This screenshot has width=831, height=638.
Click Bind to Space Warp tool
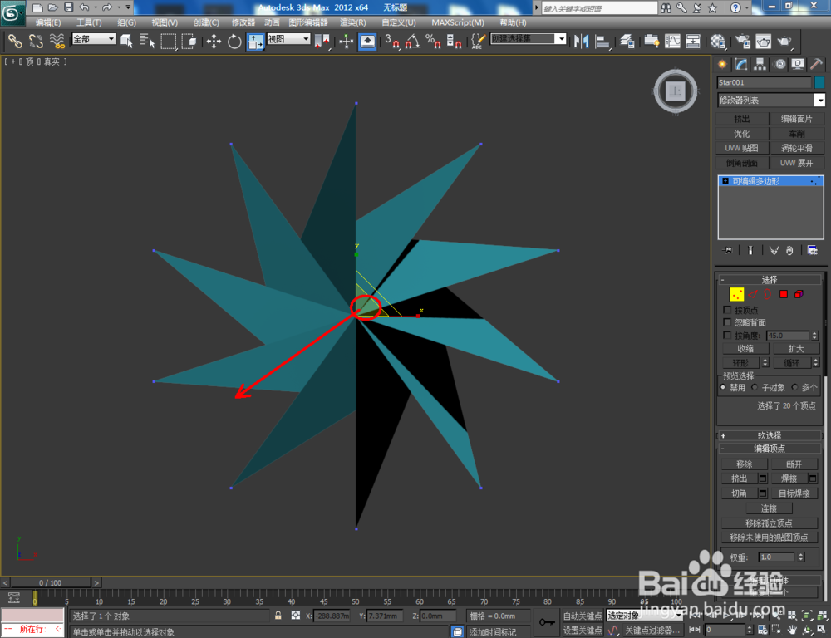tap(57, 41)
